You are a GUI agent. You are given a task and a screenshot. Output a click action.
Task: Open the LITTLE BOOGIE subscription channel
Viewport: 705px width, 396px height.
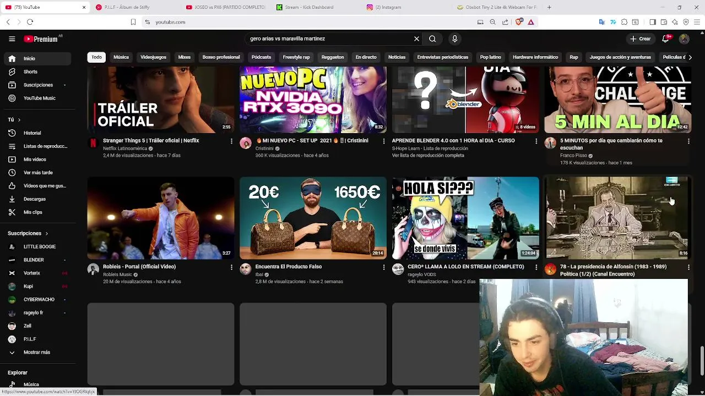[36, 247]
